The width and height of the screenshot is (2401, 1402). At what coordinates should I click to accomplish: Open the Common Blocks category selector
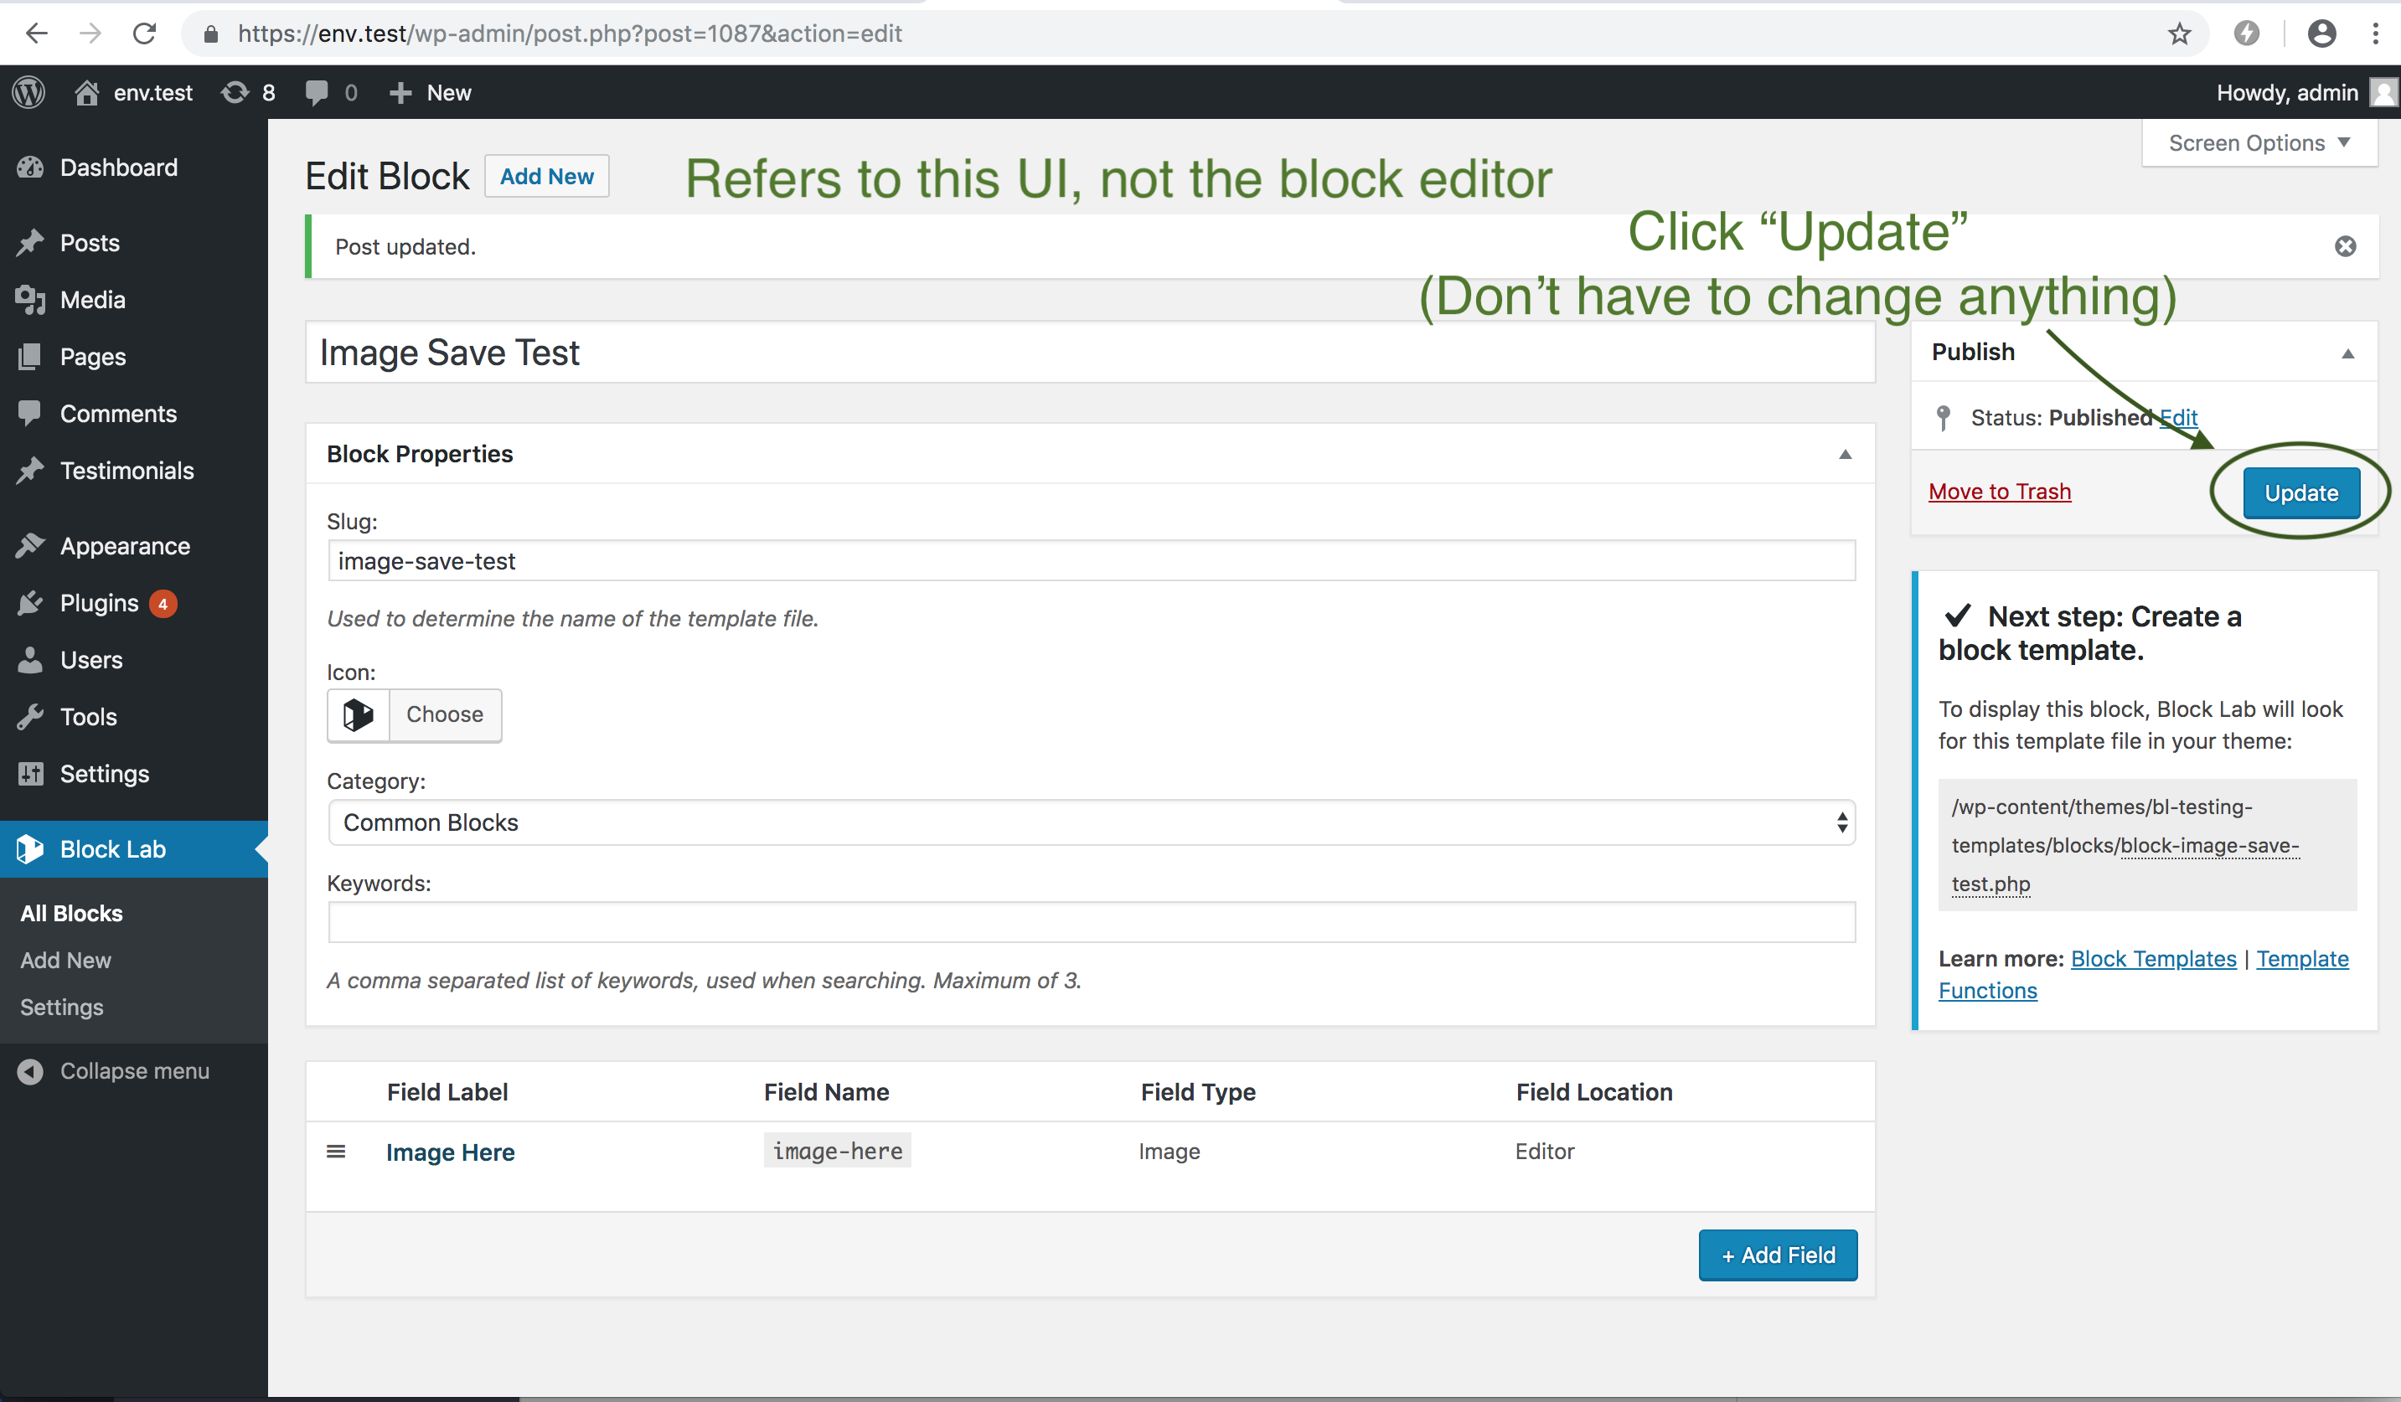(1090, 822)
